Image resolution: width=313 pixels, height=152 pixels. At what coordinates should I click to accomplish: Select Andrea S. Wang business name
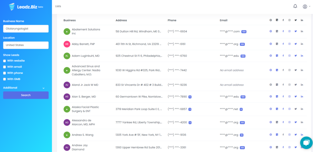pos(83,135)
